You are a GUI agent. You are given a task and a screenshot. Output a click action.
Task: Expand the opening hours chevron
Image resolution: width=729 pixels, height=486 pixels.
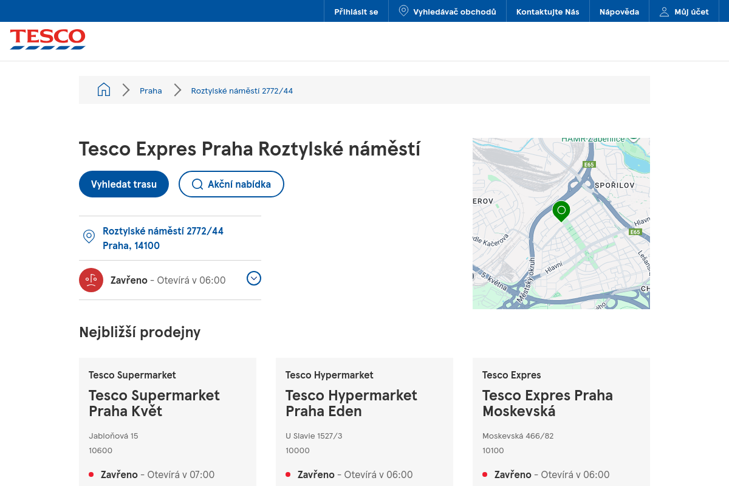[254, 278]
